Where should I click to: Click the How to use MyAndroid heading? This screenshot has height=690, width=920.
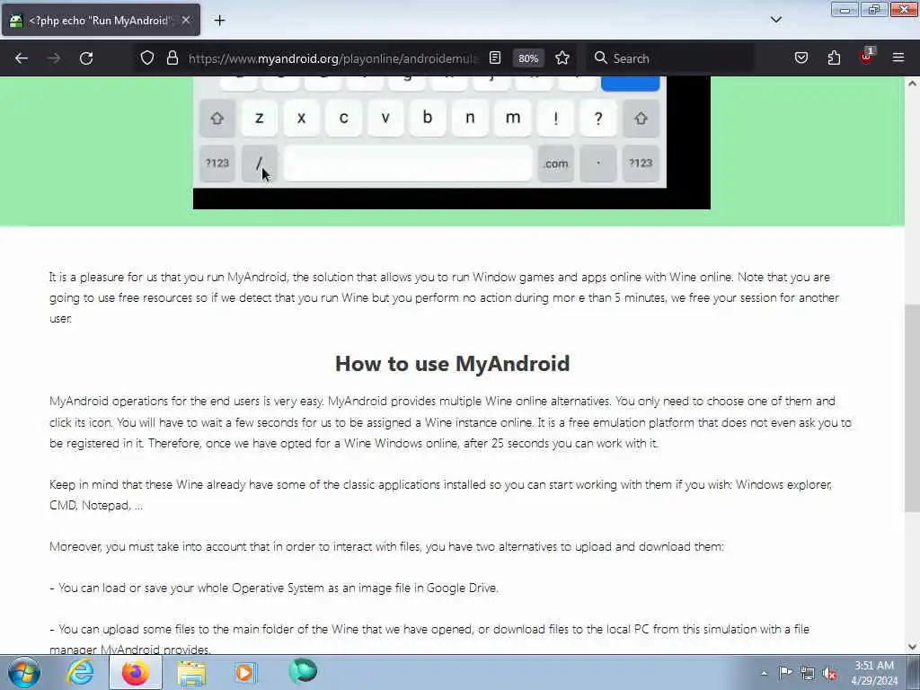click(453, 363)
